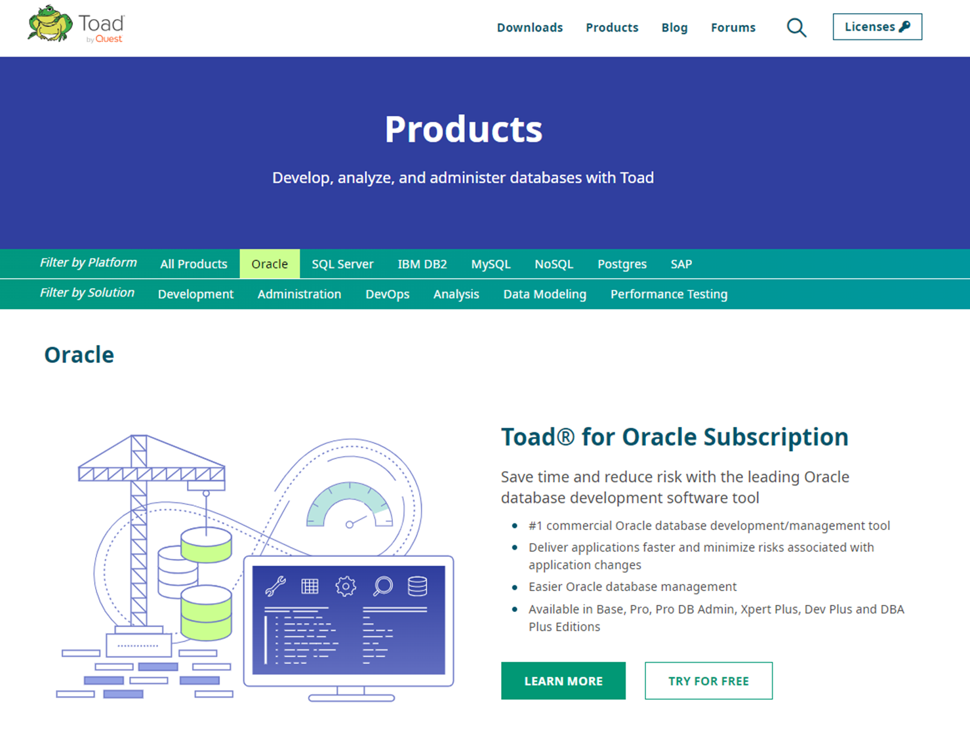Visit the Forums link

point(733,28)
